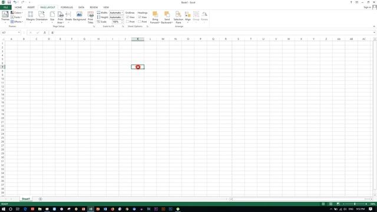Select row 12 header
This screenshot has width=377, height=212.
click(x=2, y=87)
